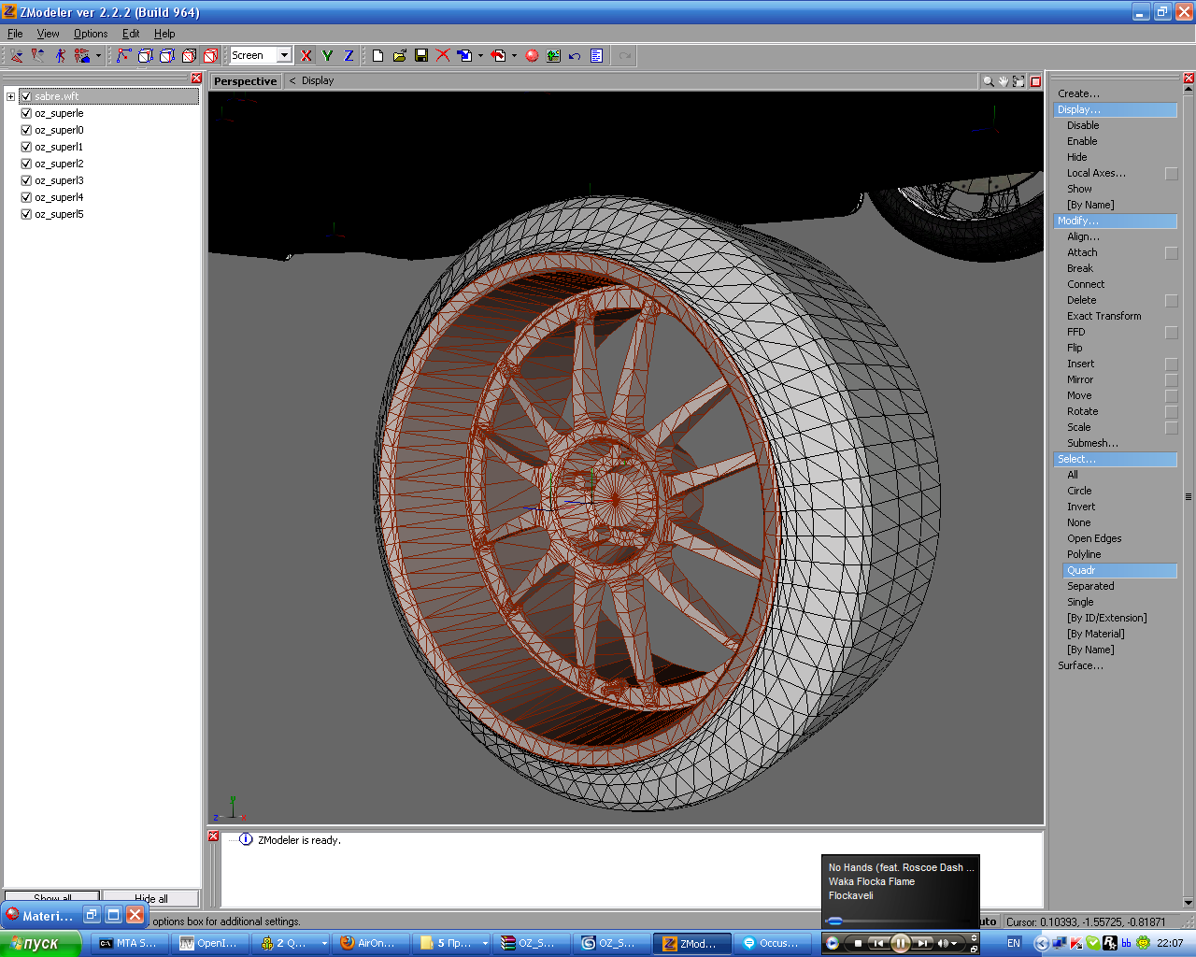The image size is (1196, 957).
Task: Create a new file via blank-page icon
Action: pyautogui.click(x=377, y=56)
